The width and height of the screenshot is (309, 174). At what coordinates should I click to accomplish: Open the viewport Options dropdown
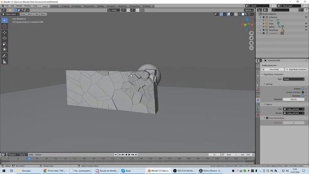tap(249, 10)
